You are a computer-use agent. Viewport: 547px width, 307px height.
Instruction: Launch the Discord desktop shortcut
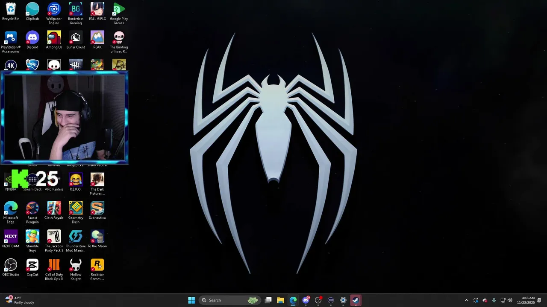(32, 40)
